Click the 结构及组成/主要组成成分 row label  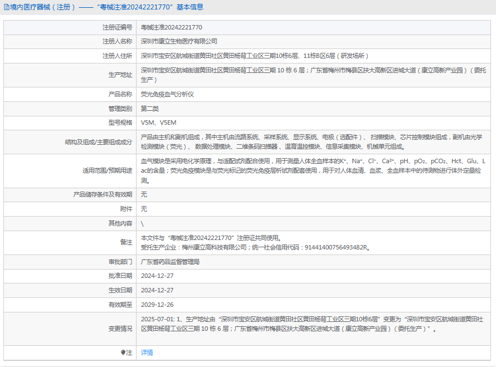[x=99, y=142]
